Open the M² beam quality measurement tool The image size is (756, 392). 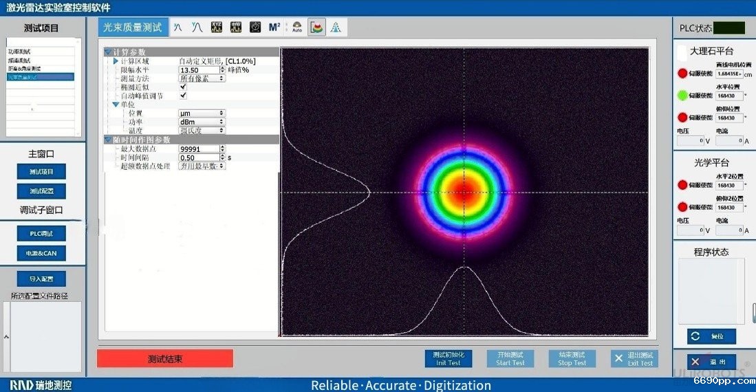point(274,28)
